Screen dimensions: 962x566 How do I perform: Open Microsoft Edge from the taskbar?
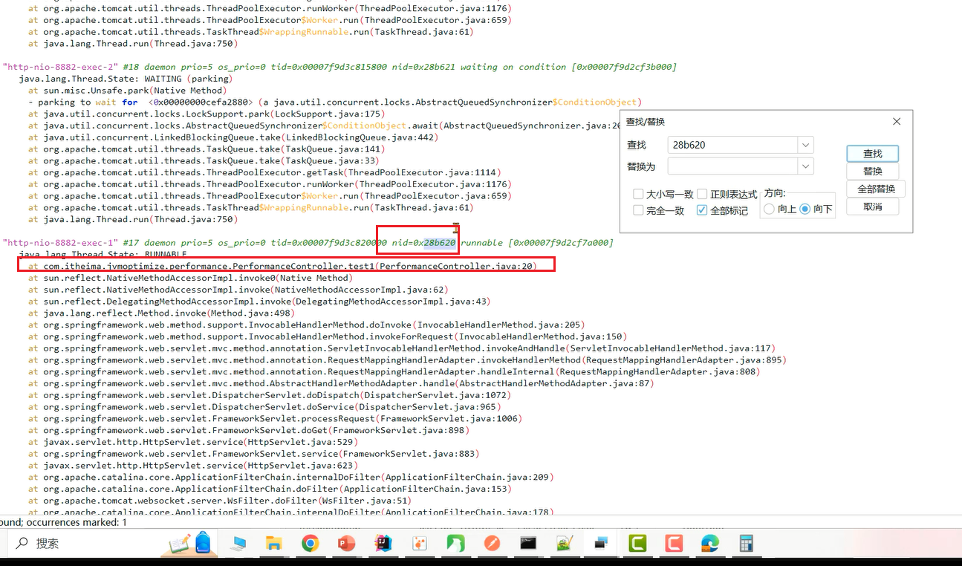pos(710,544)
